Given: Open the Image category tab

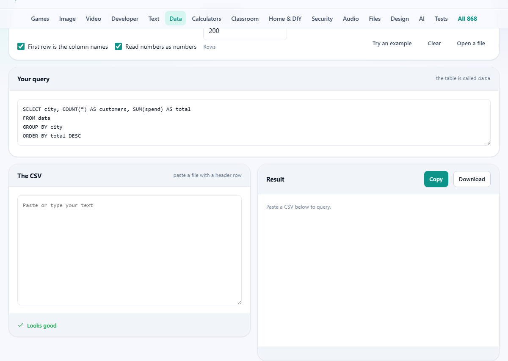Looking at the screenshot, I should point(67,19).
